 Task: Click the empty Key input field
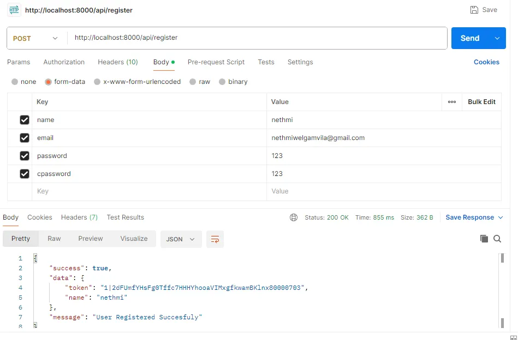click(82, 191)
